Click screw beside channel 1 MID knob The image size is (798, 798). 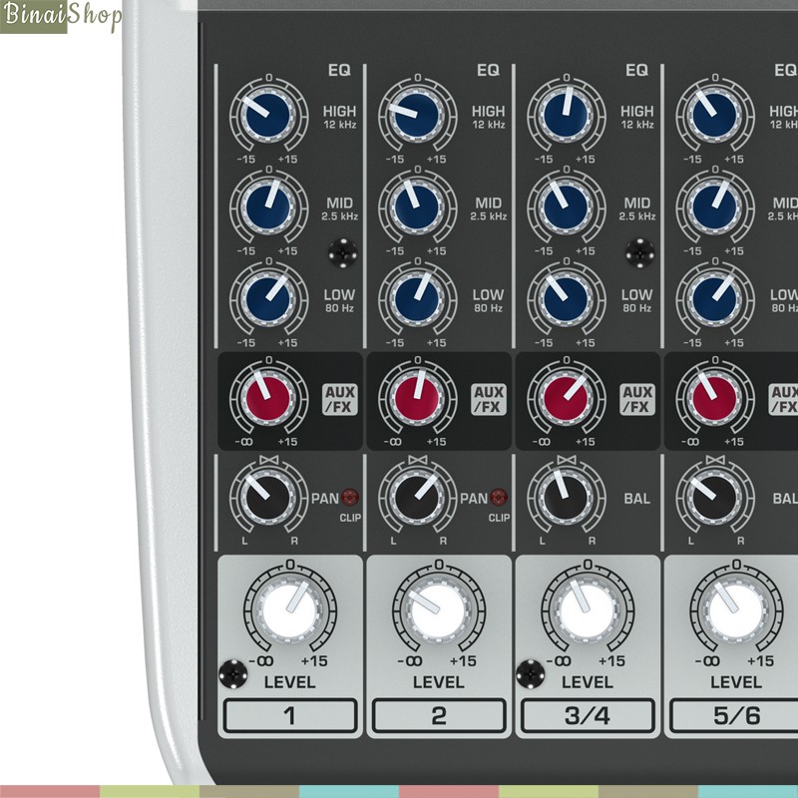pyautogui.click(x=342, y=253)
